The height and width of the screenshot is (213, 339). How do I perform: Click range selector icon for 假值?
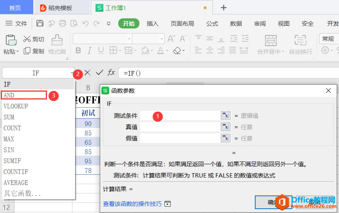pos(225,138)
